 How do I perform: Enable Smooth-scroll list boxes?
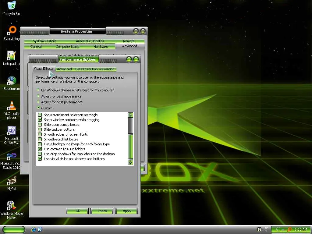[40, 139]
